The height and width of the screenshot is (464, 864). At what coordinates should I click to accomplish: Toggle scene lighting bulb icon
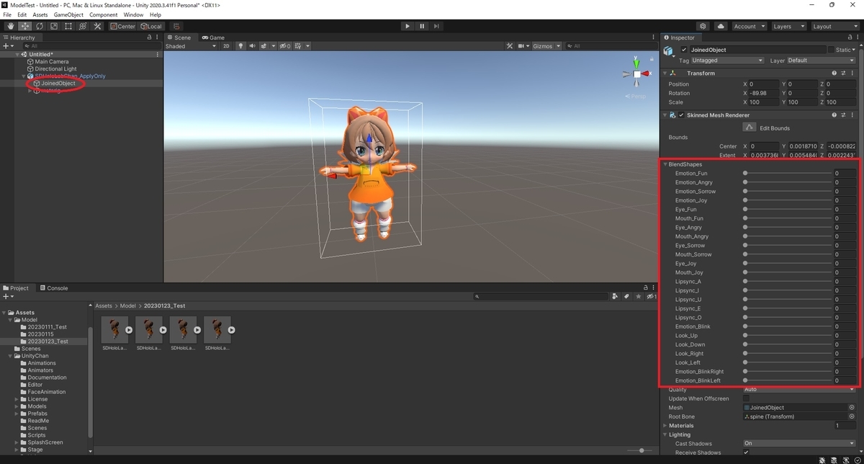coord(241,46)
